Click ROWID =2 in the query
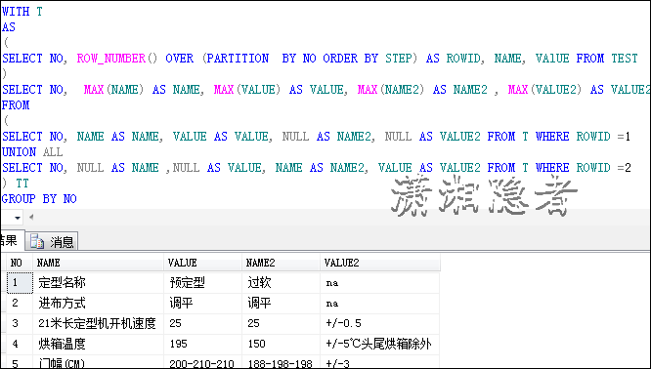Screen dimensions: 651x369 [x=604, y=168]
